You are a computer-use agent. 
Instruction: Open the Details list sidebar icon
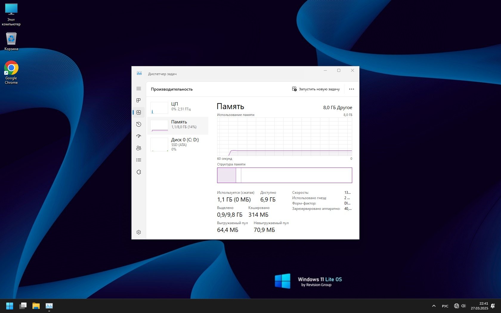coord(139,160)
